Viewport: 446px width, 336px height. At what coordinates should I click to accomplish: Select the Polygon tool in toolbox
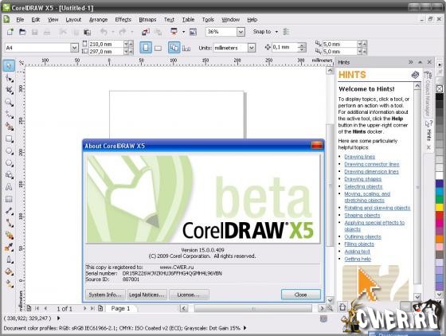[x=9, y=163]
